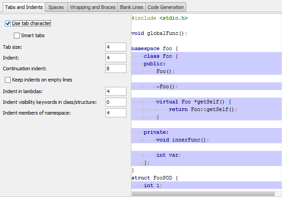This screenshot has width=282, height=197.
Task: Click the 'return Foo::getSelf();' line
Action: pyautogui.click(x=203, y=109)
